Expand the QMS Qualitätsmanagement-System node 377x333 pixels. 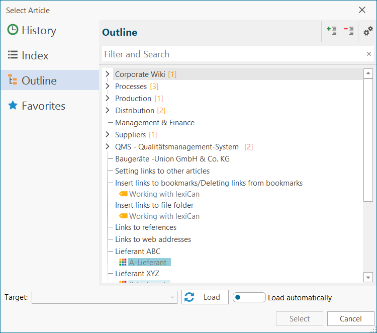pos(107,147)
